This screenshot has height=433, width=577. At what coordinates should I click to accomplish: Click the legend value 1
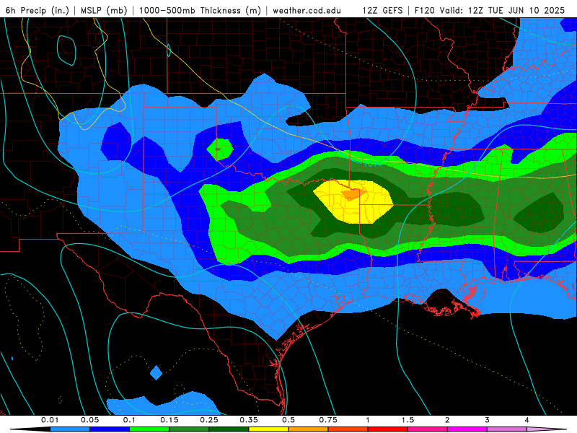pos(368,420)
